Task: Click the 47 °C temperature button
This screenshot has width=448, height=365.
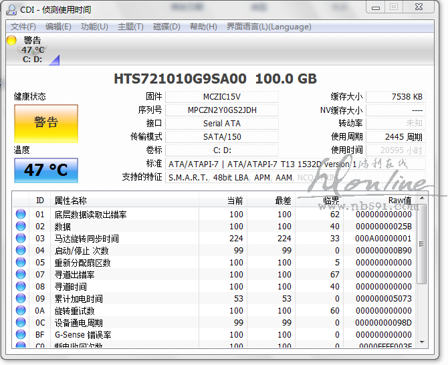Action: click(x=46, y=170)
